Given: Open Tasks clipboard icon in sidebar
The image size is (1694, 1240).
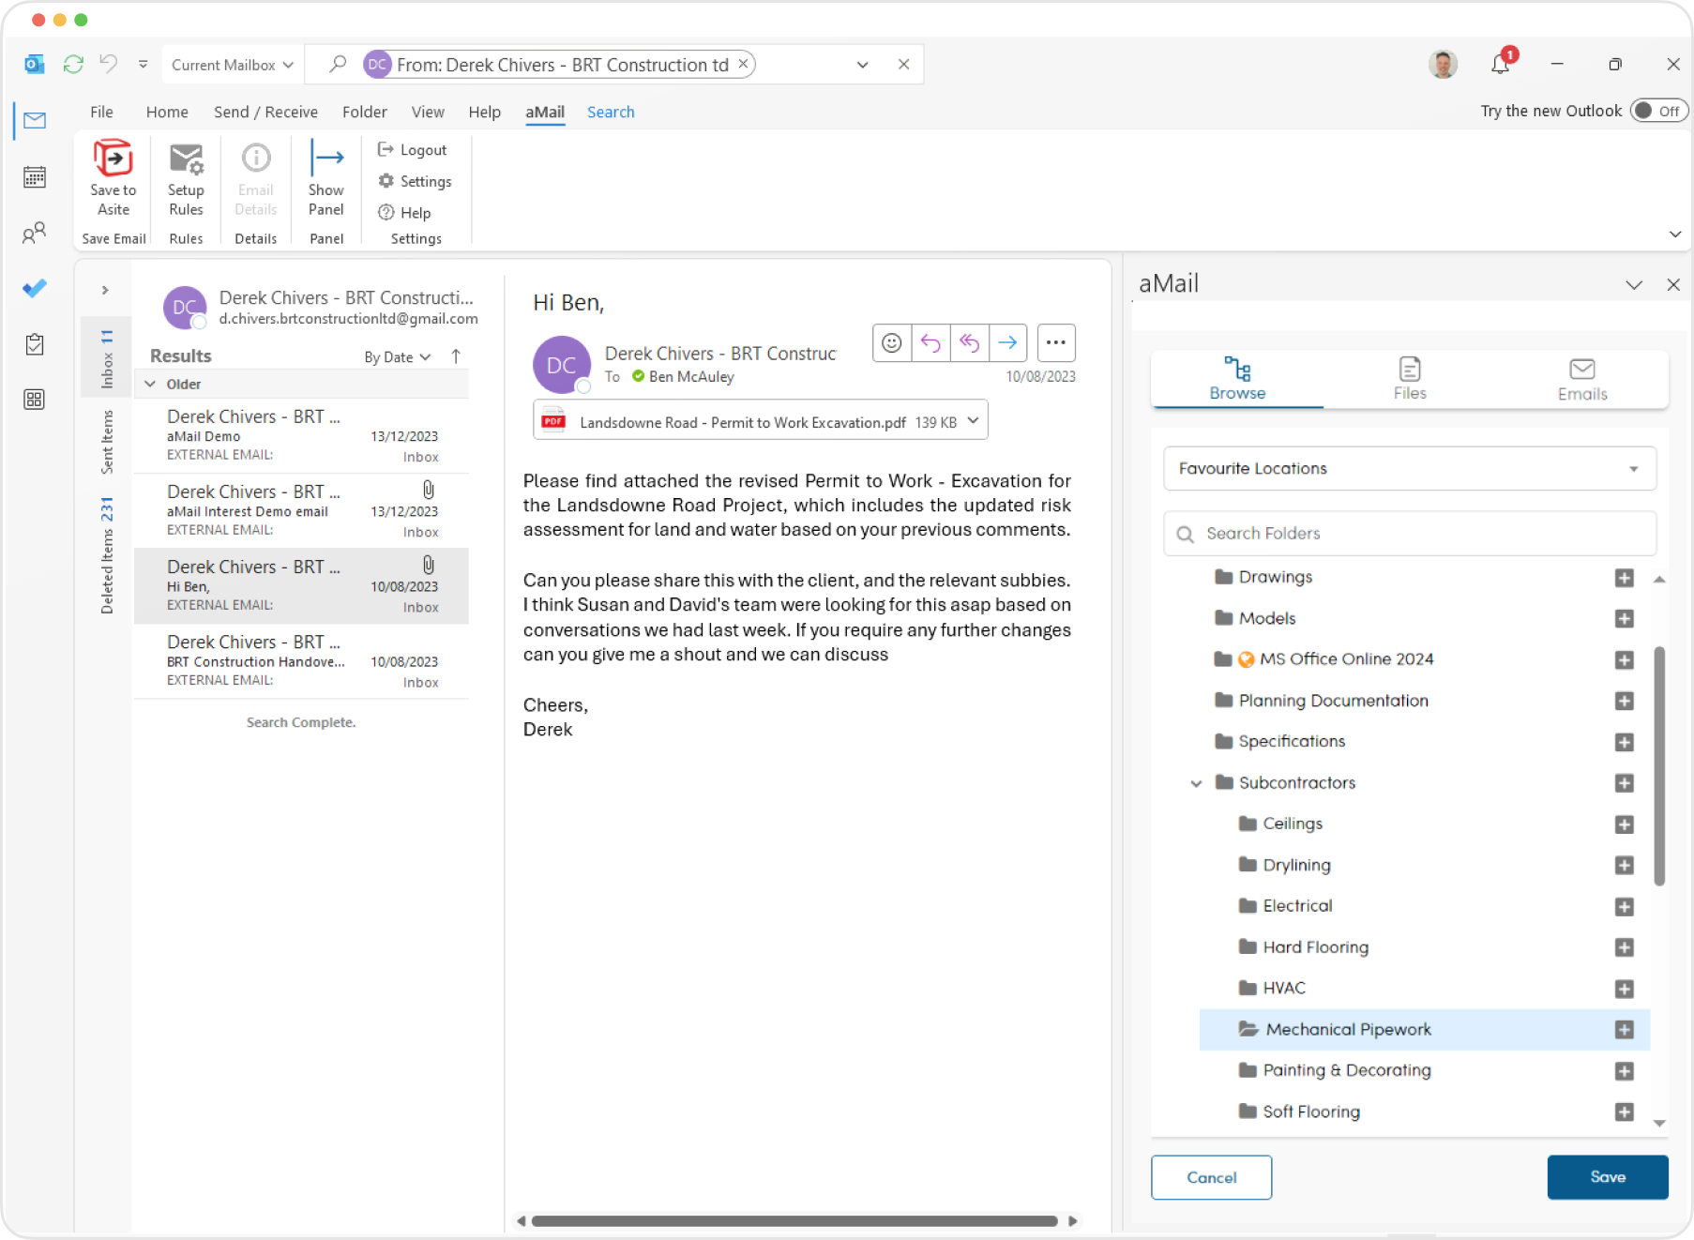Looking at the screenshot, I should tap(35, 344).
